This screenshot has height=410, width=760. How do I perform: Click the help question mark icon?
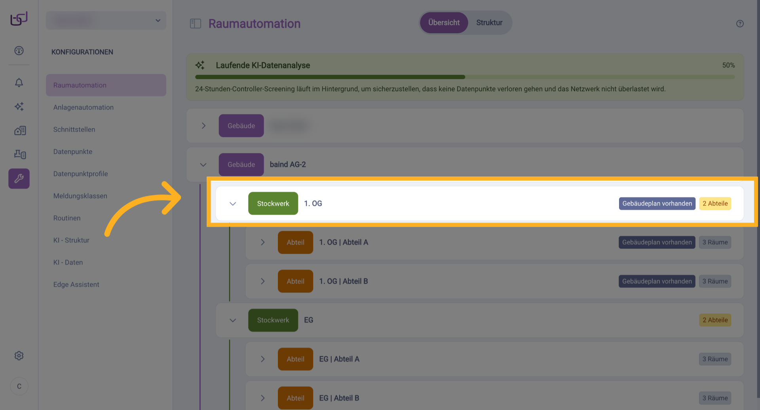[740, 24]
